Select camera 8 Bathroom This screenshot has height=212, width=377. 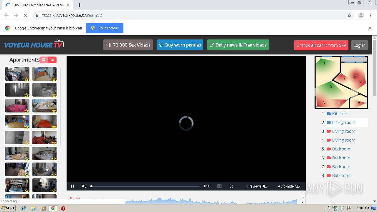[x=342, y=175]
